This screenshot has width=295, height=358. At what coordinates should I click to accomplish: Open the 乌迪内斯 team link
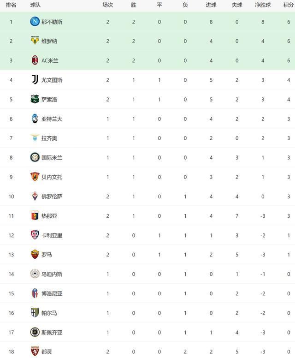point(52,274)
